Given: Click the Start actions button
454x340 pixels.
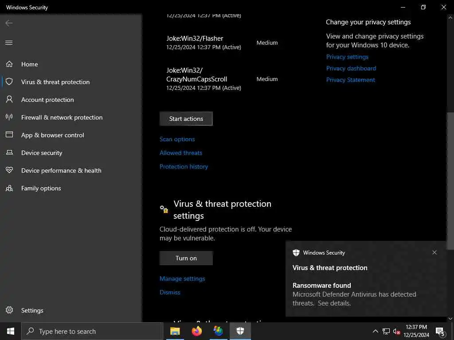Looking at the screenshot, I should click(186, 119).
